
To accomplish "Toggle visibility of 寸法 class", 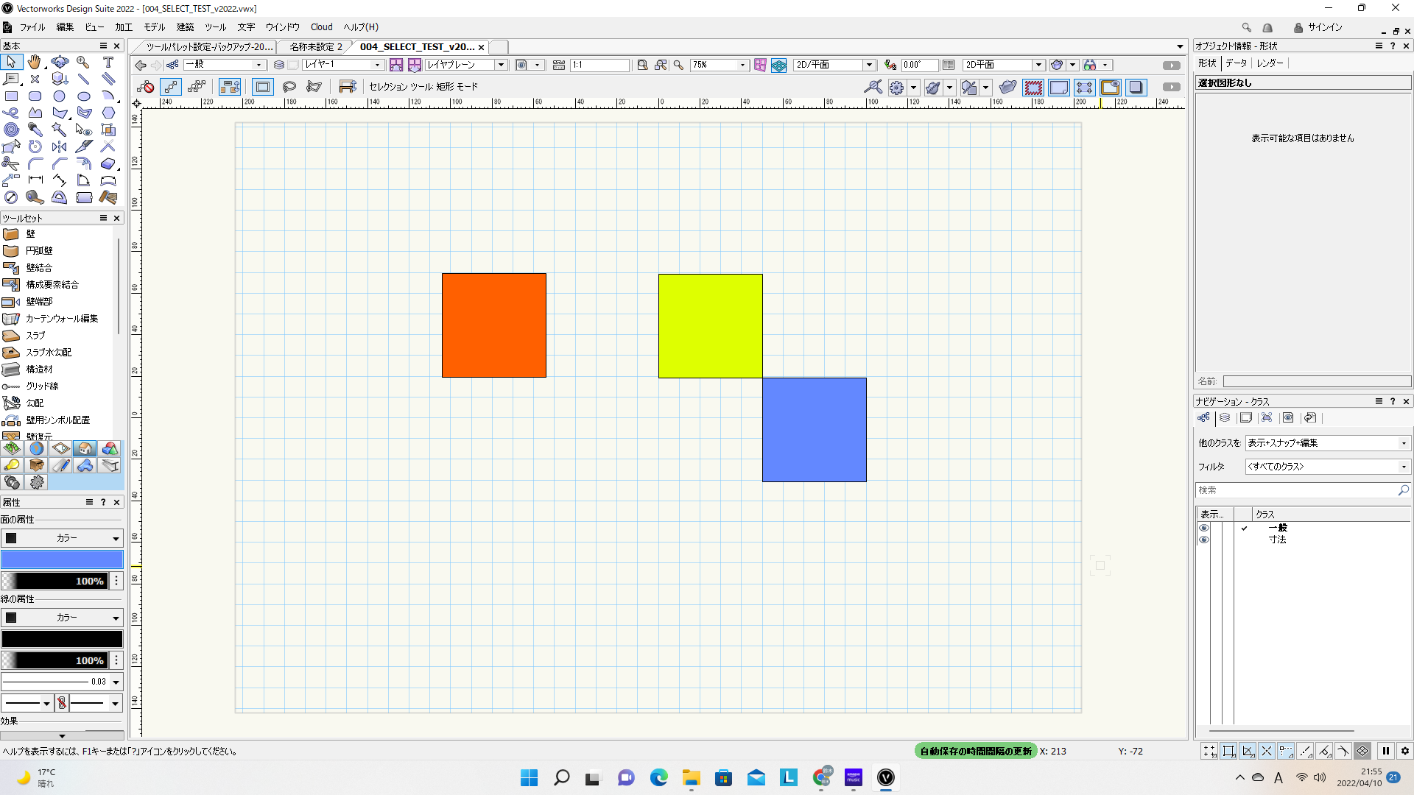I will click(x=1204, y=540).
